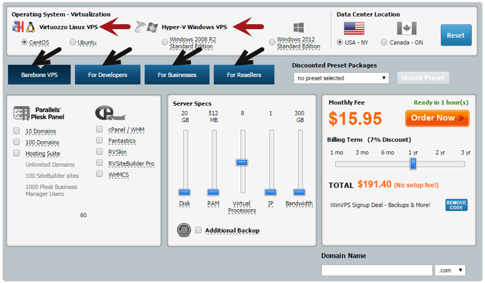
Task: Click the Bandwidth slider handle
Action: pos(299,192)
